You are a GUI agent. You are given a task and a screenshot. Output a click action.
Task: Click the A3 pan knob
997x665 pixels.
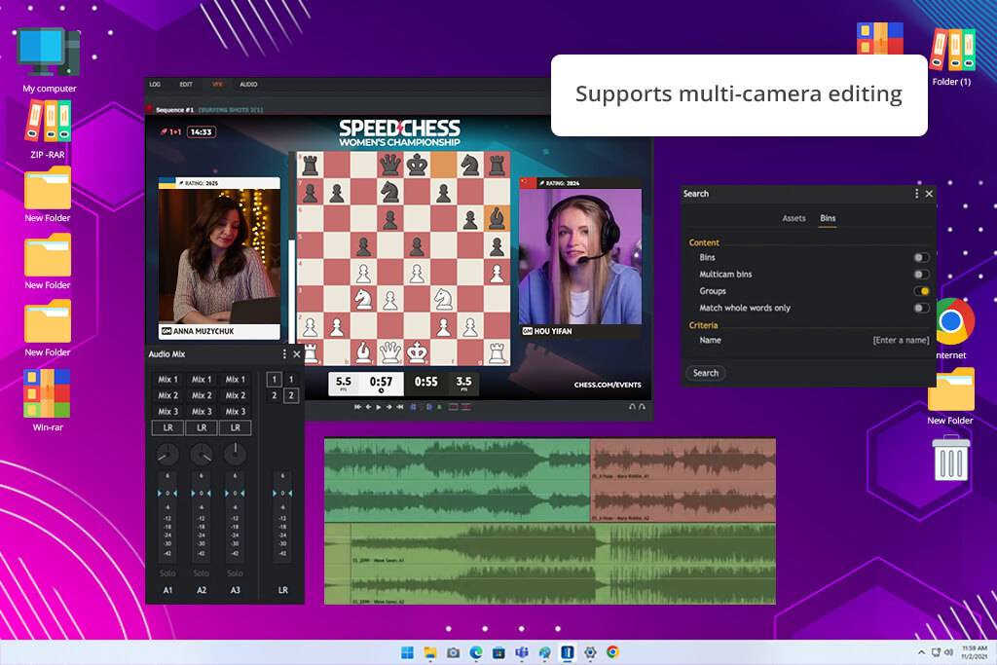click(236, 454)
